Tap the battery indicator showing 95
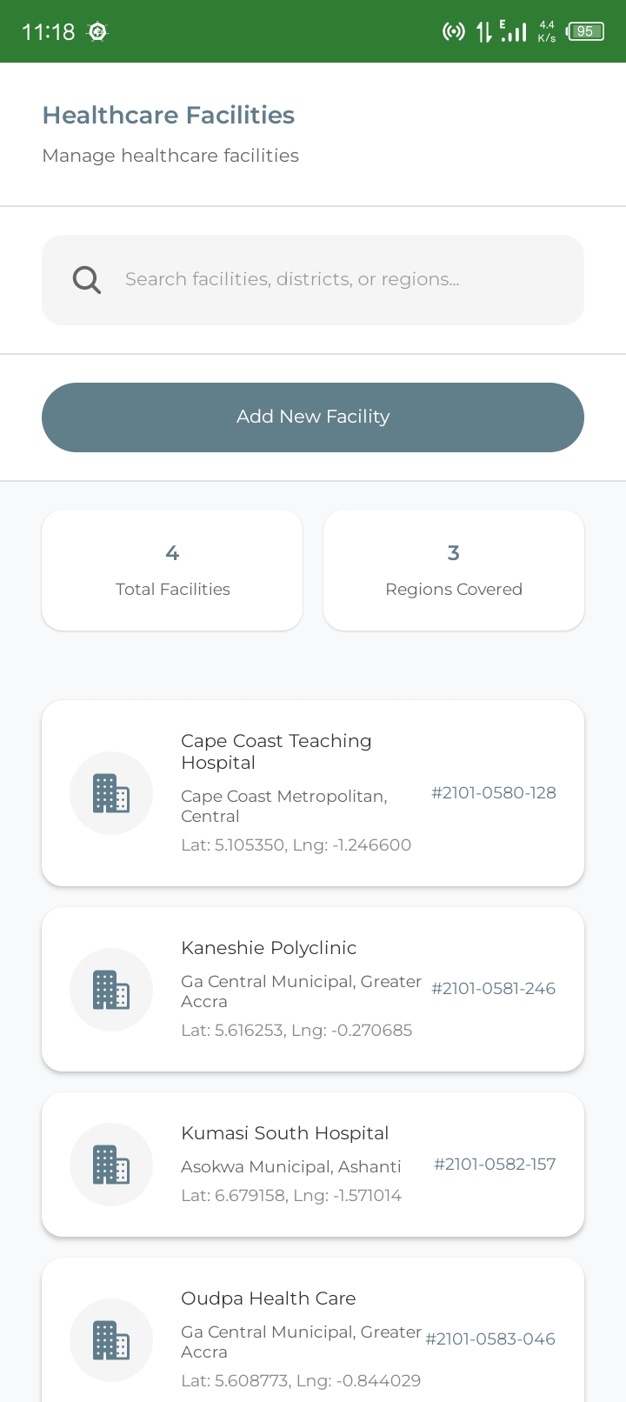The image size is (626, 1402). 585,32
